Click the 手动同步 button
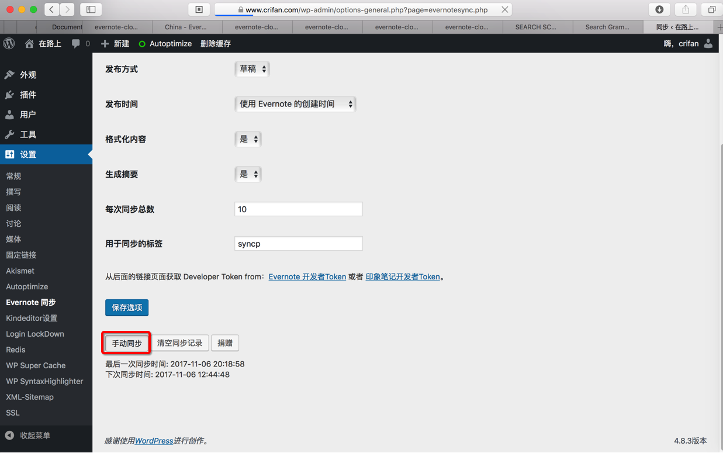The height and width of the screenshot is (453, 723). tap(127, 343)
